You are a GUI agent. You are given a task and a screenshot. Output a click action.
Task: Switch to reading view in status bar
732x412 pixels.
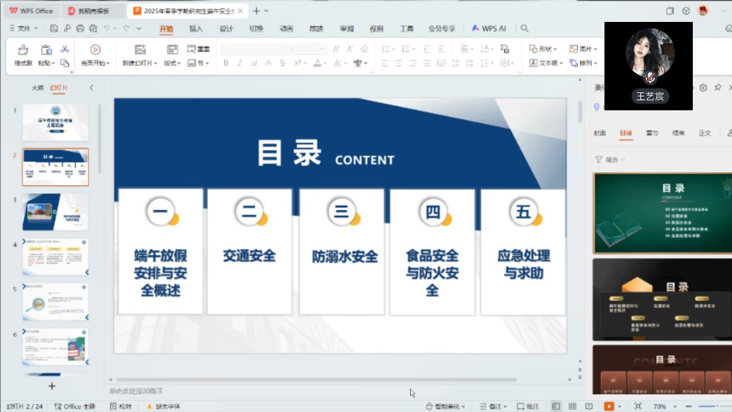(x=589, y=406)
